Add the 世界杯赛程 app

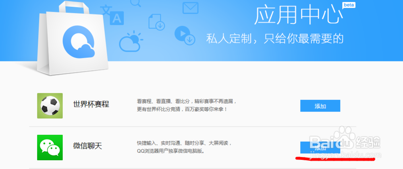(320, 106)
